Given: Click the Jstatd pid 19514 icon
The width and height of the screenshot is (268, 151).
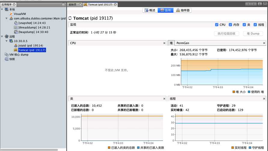Looking at the screenshot, I should (x=16, y=45).
